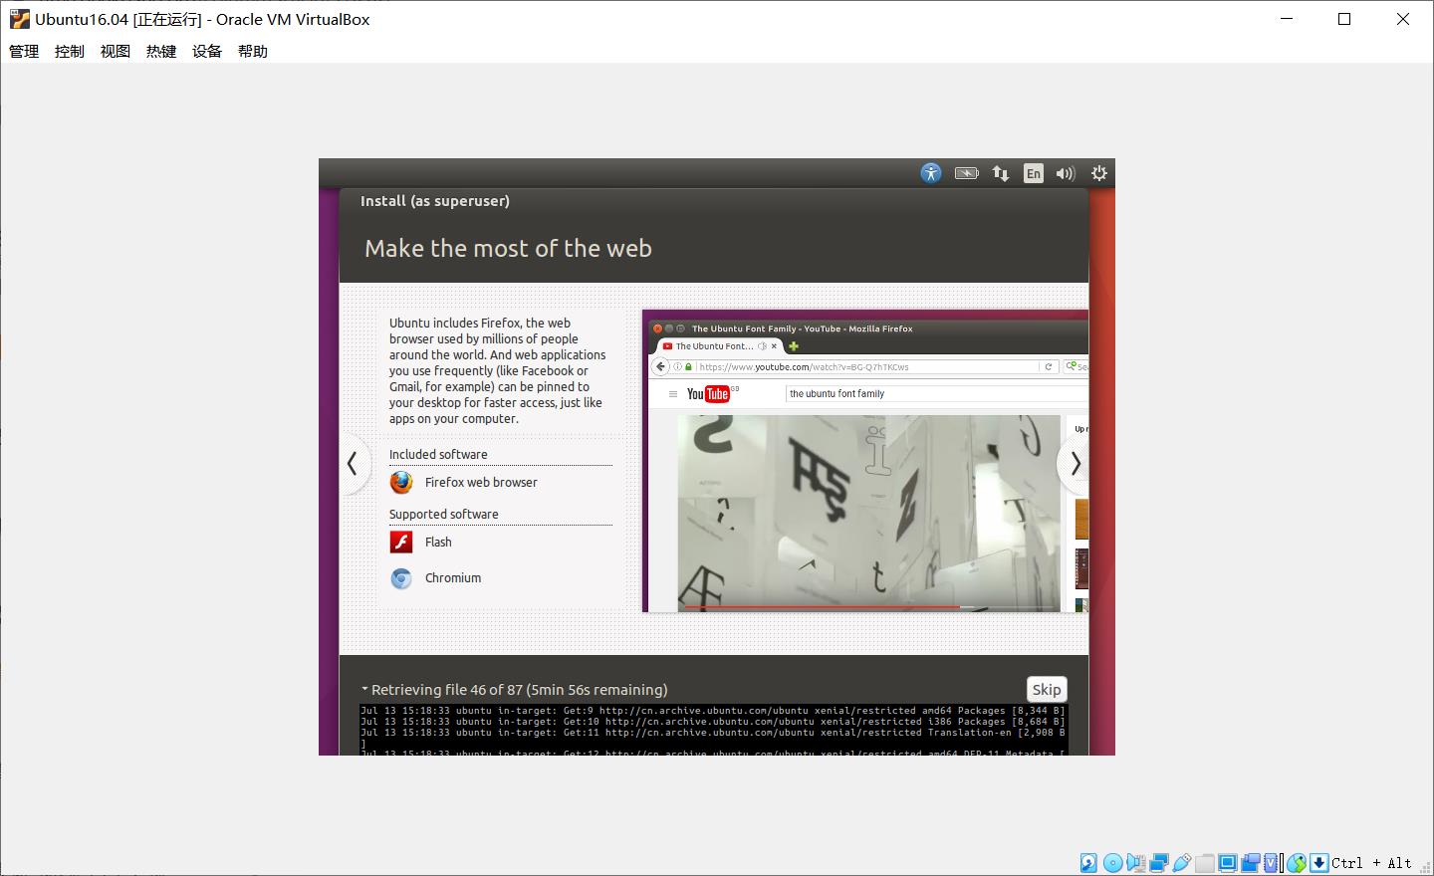
Task: Click the Chromium icon
Action: click(x=401, y=578)
